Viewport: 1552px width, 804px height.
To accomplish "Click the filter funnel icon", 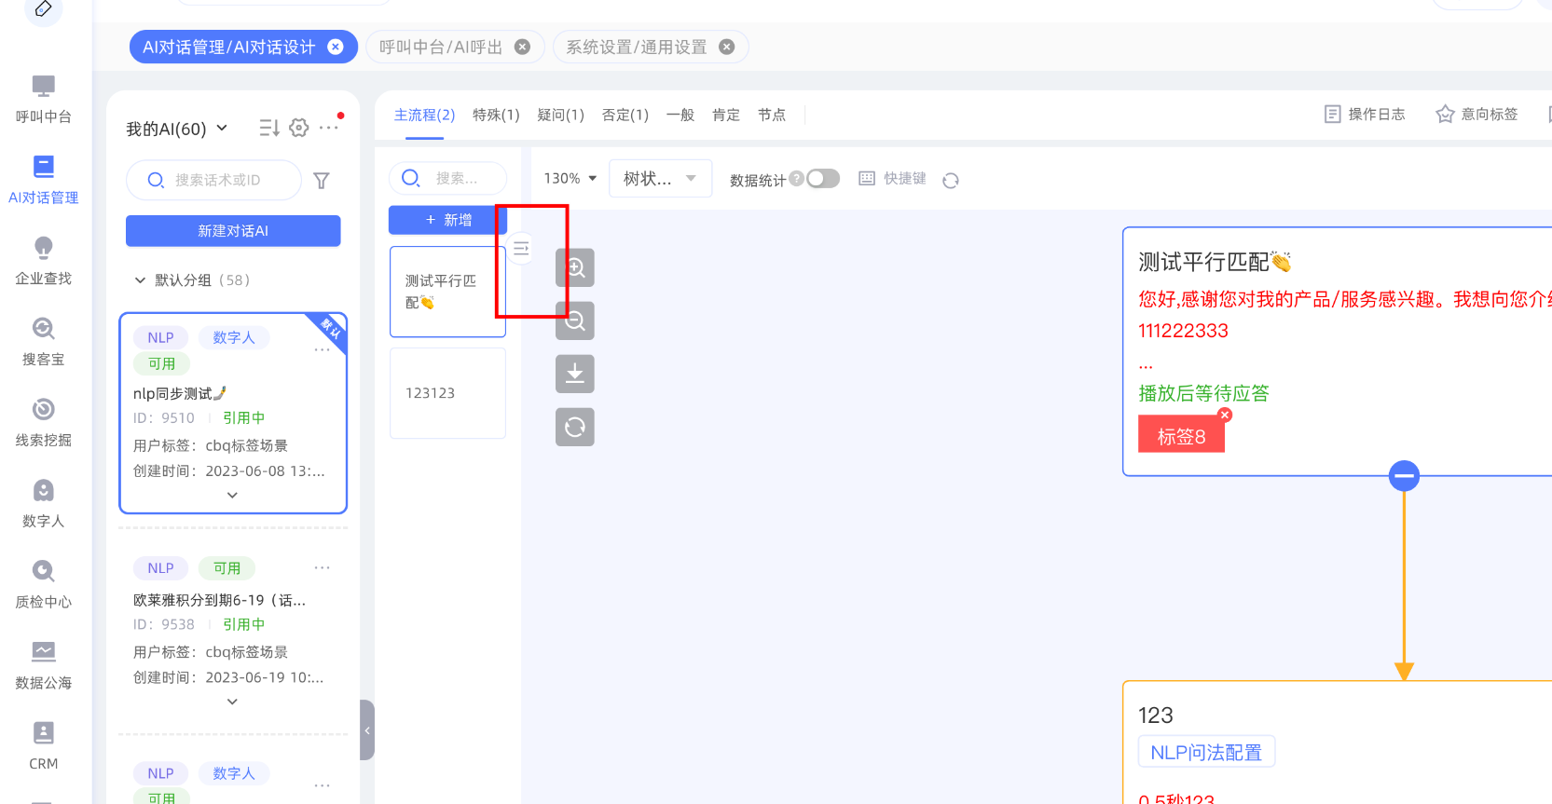I will click(x=322, y=181).
